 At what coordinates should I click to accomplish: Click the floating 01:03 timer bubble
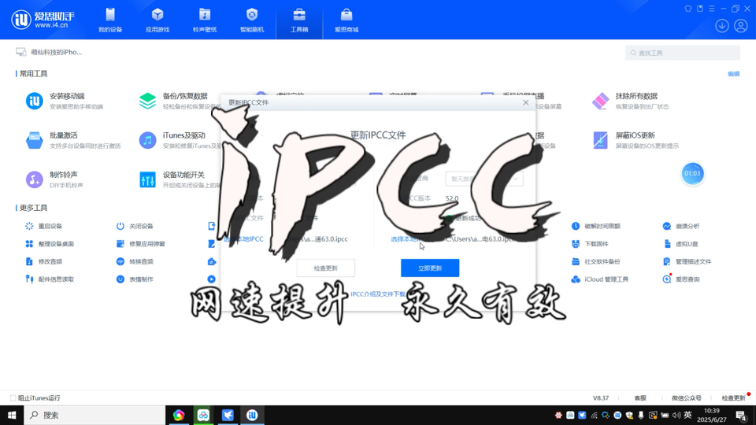[692, 173]
